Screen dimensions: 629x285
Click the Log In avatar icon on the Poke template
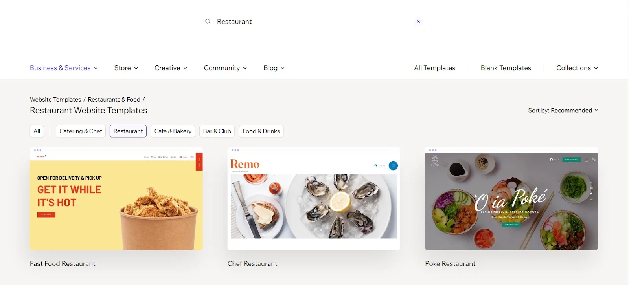point(551,160)
